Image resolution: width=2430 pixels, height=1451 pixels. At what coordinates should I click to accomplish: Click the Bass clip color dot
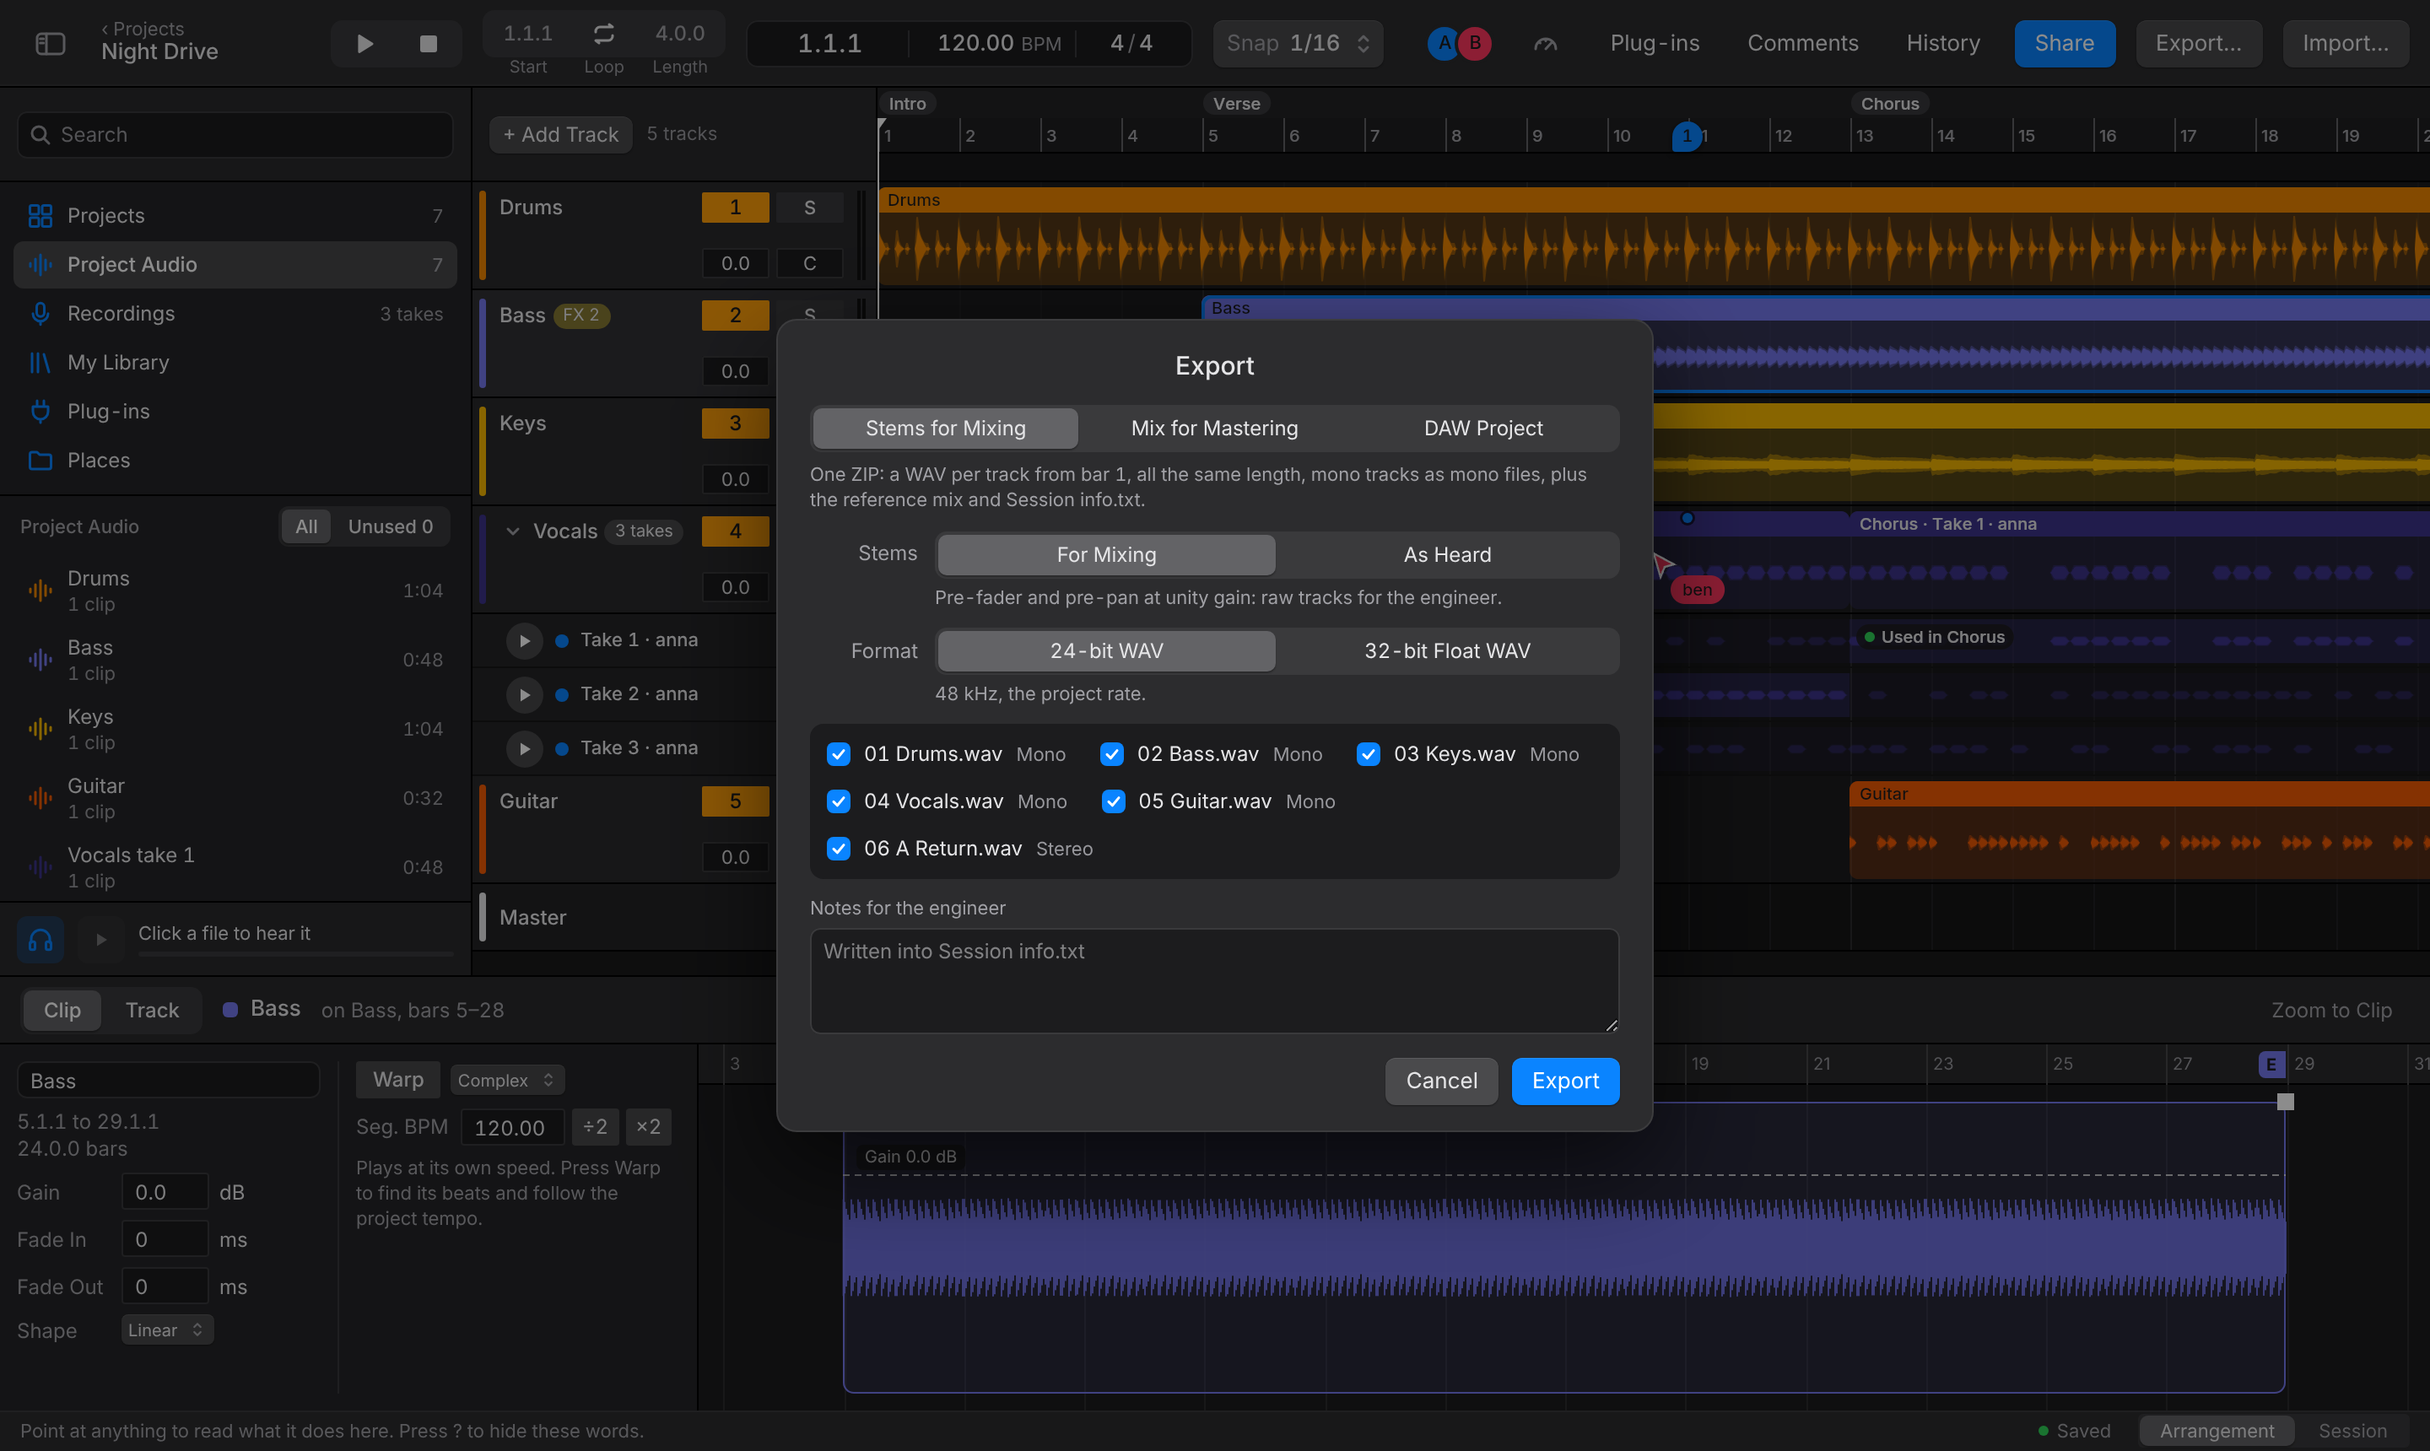click(229, 1009)
